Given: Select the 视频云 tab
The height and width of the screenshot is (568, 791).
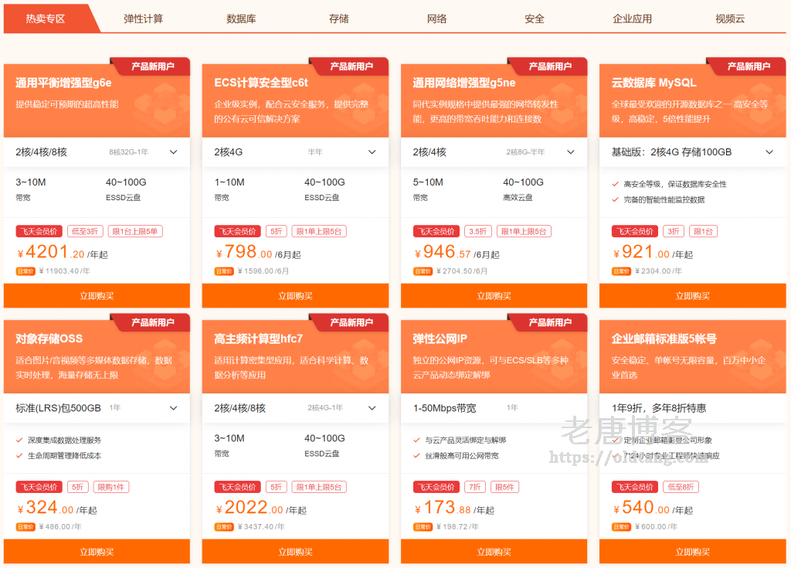Looking at the screenshot, I should point(729,19).
